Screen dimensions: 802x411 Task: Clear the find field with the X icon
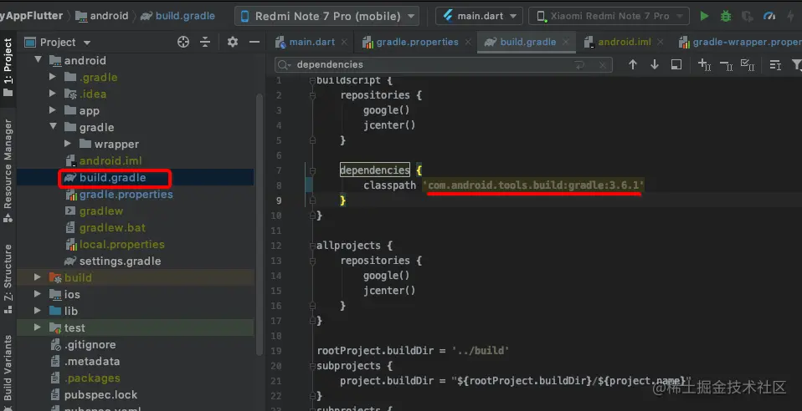coord(603,65)
